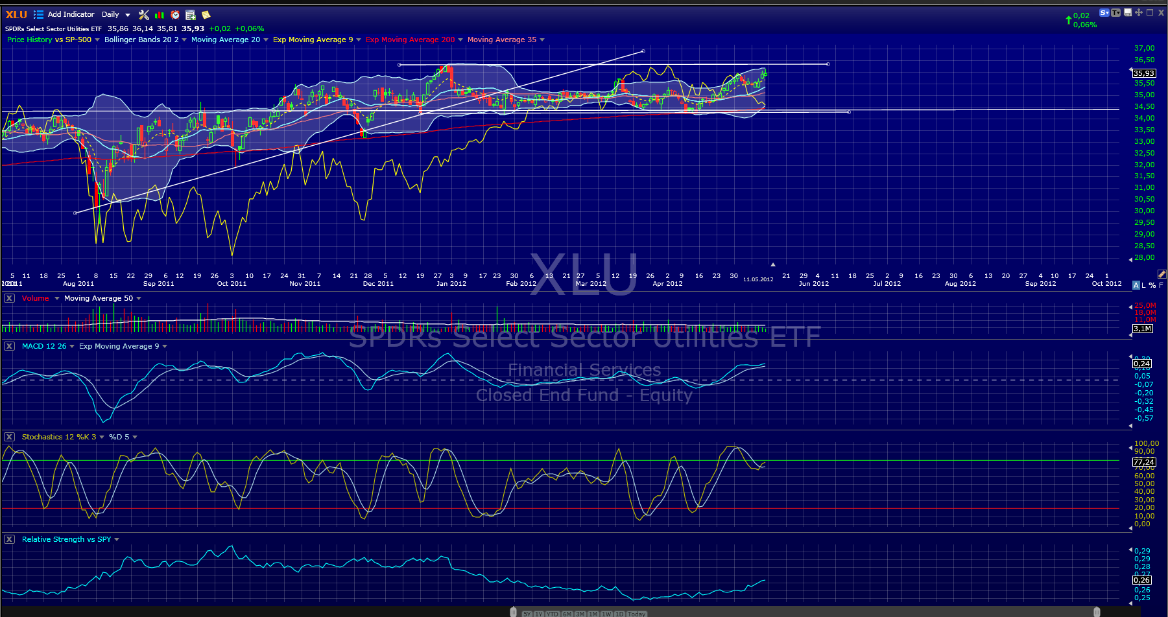Image resolution: width=1168 pixels, height=617 pixels.
Task: Set a price alert with clock icon
Action: (175, 14)
